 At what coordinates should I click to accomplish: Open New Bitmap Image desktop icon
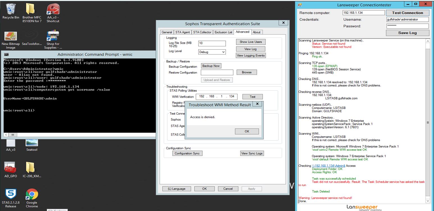[11, 40]
